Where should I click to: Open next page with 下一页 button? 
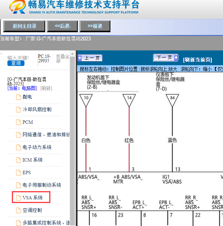point(166,57)
